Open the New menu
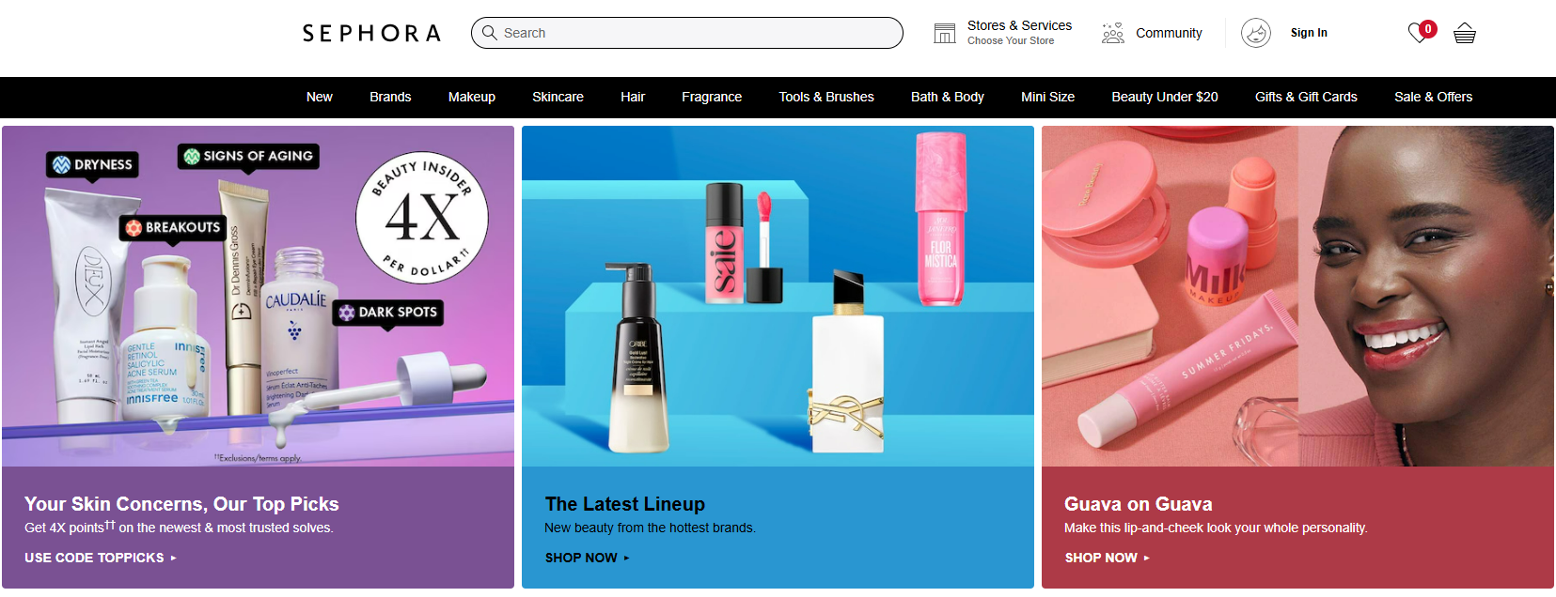 click(320, 97)
